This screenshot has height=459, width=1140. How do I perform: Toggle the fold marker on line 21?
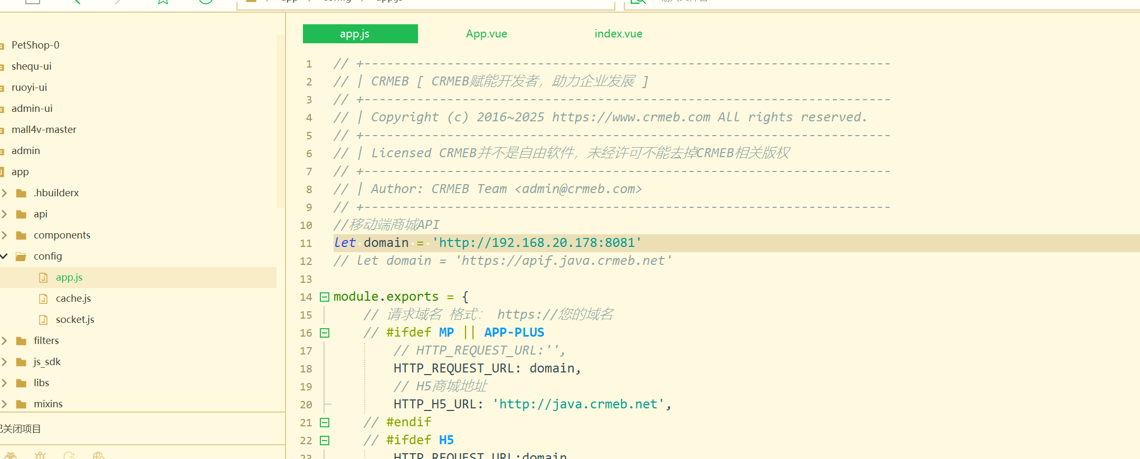[x=325, y=423]
